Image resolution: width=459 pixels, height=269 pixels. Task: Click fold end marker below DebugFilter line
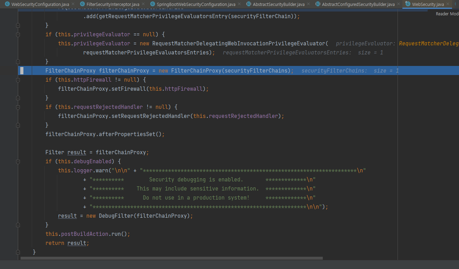pos(18,225)
